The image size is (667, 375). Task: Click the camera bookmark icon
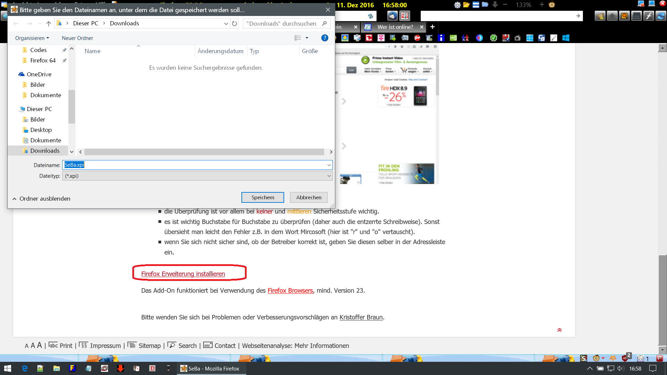(x=405, y=38)
